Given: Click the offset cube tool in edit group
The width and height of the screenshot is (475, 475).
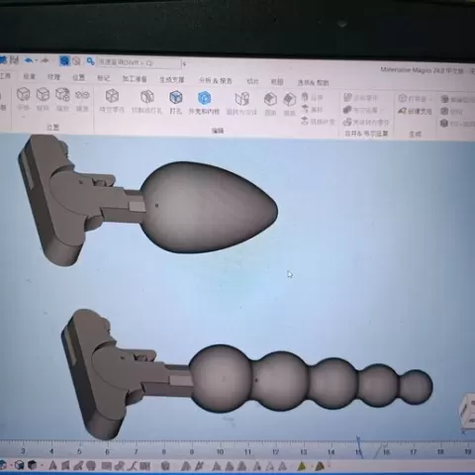Looking at the screenshot, I should coord(289,106).
